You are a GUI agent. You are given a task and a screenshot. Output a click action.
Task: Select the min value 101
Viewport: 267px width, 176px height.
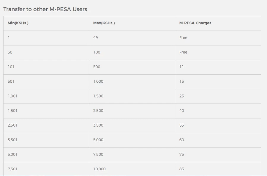click(11, 67)
